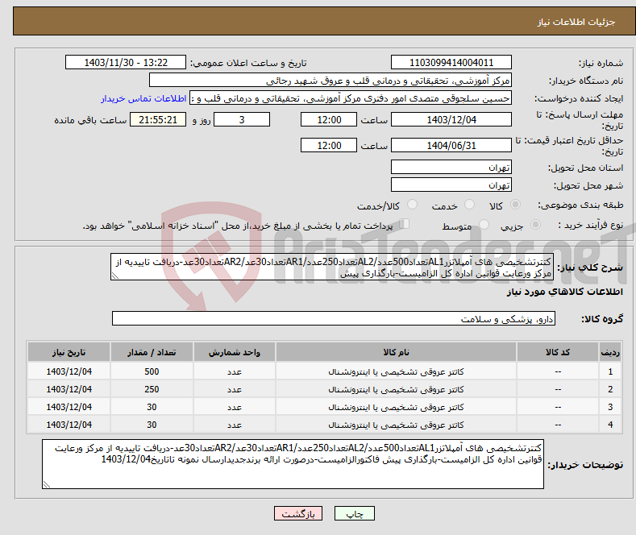The width and height of the screenshot is (636, 535).
Task: Click need date 1403/12/04 in row 1
Action: [x=69, y=371]
